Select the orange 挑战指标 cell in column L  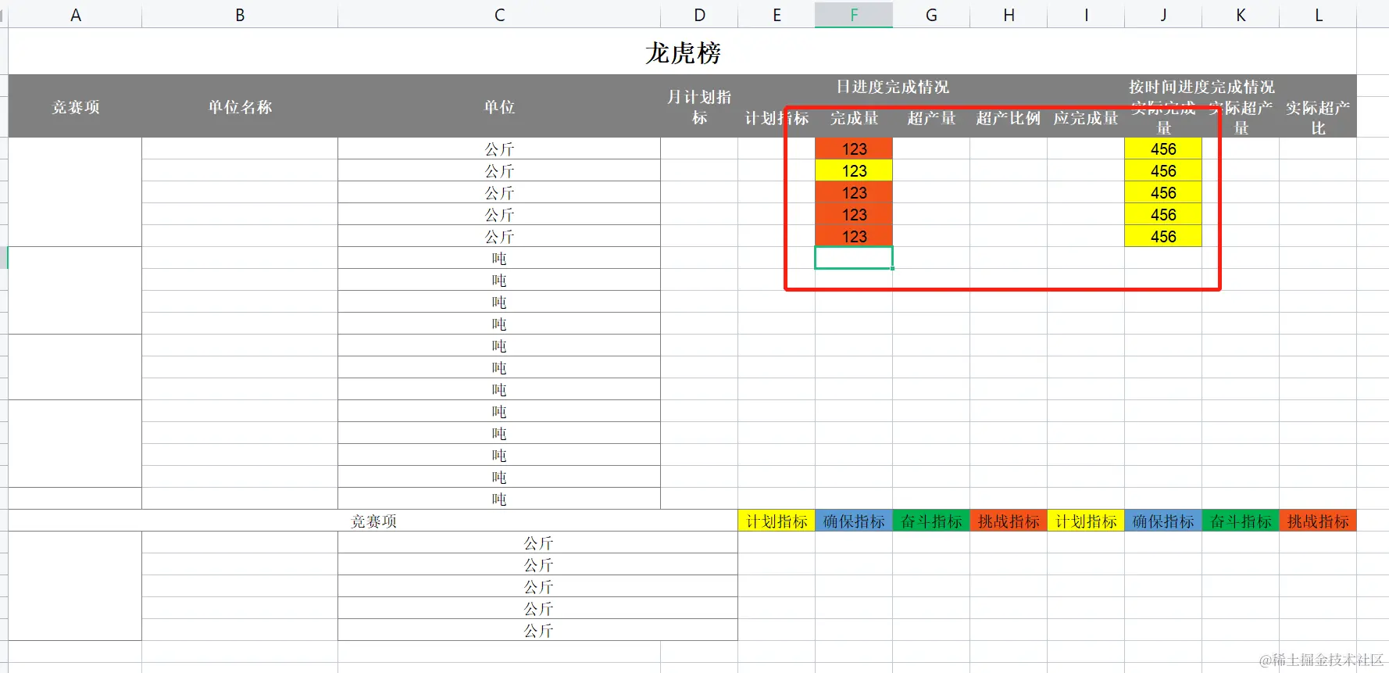[1318, 521]
